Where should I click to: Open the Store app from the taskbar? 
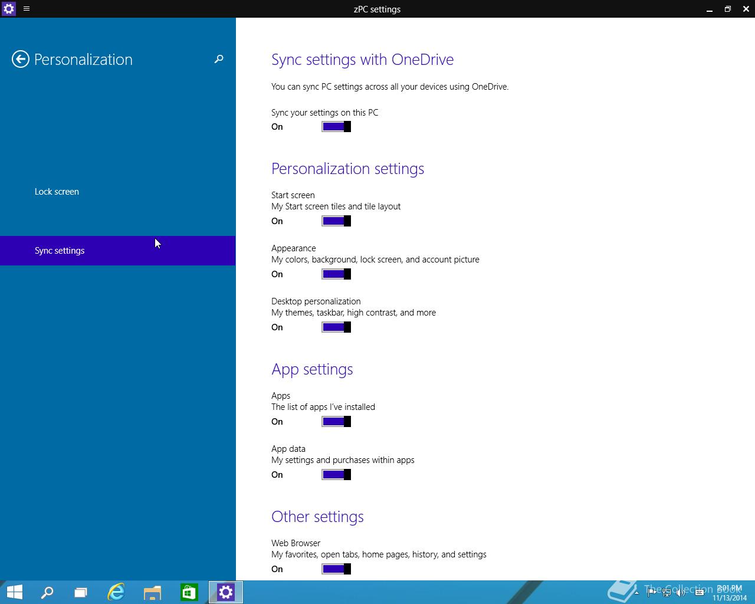tap(189, 592)
